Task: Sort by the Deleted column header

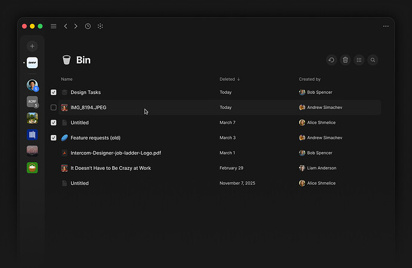Action: [x=230, y=79]
